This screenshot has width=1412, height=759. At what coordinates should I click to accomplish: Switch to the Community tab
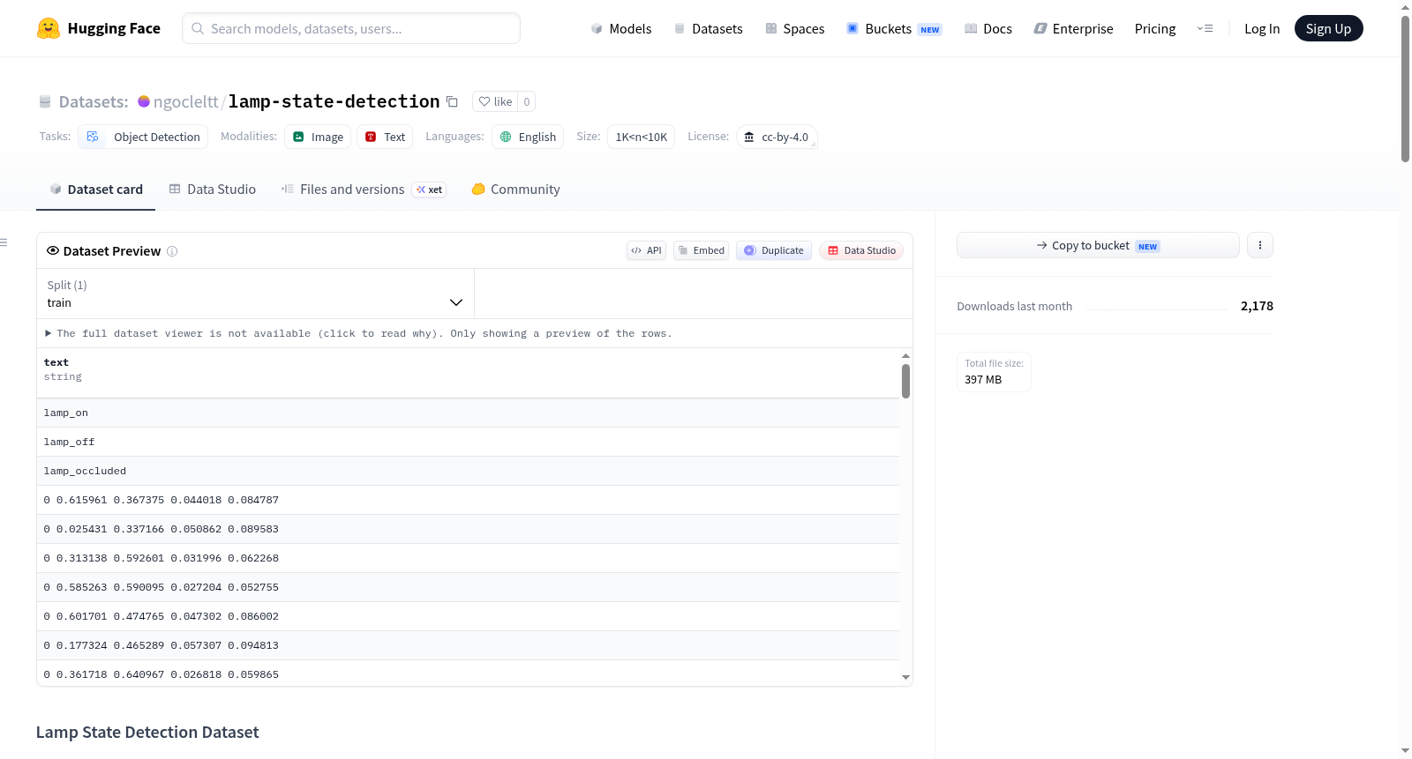(x=515, y=190)
